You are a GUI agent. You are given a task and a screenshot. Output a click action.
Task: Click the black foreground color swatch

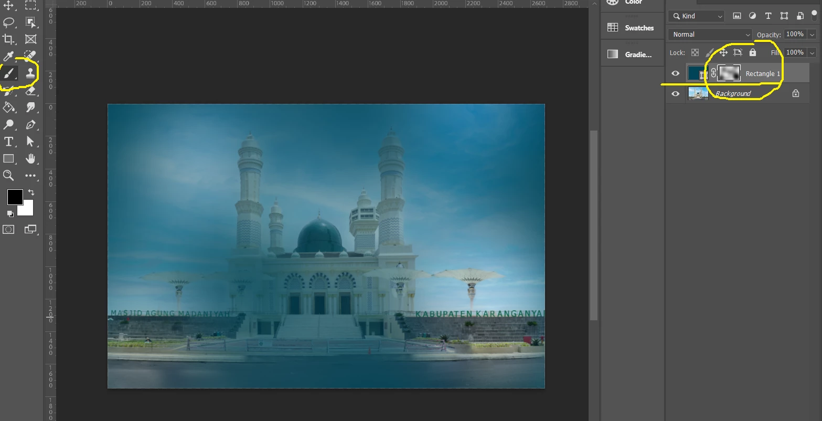click(x=15, y=197)
